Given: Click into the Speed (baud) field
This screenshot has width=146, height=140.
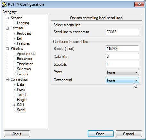Looking at the screenshot, I should 122,49.
